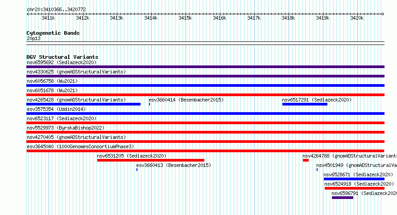The width and height of the screenshot is (397, 215).
Task: Select the tiny blue marker under esv3660413
Action: click(x=137, y=170)
